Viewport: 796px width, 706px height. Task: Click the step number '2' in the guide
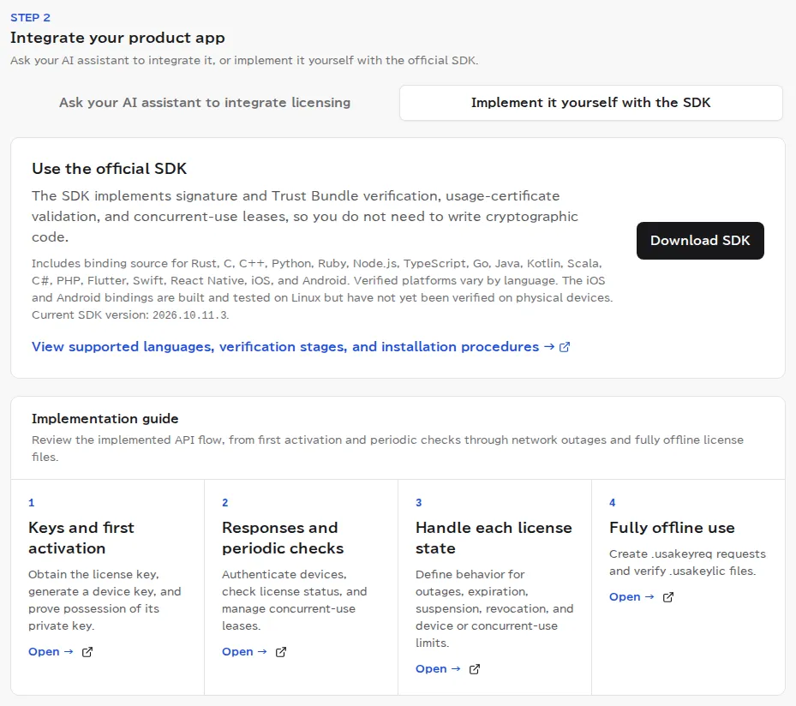(x=224, y=502)
